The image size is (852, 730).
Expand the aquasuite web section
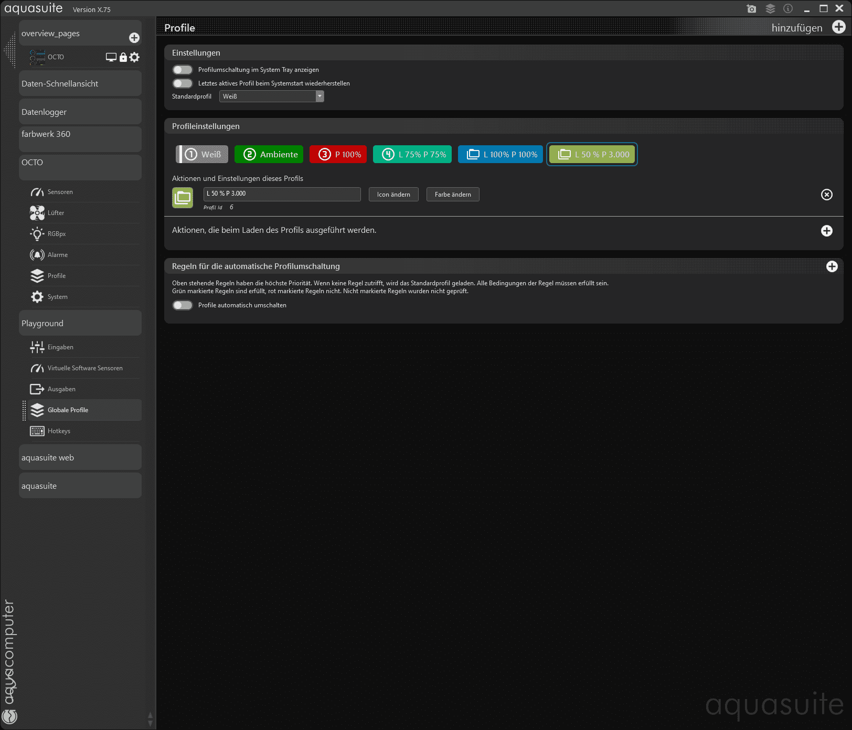(80, 457)
